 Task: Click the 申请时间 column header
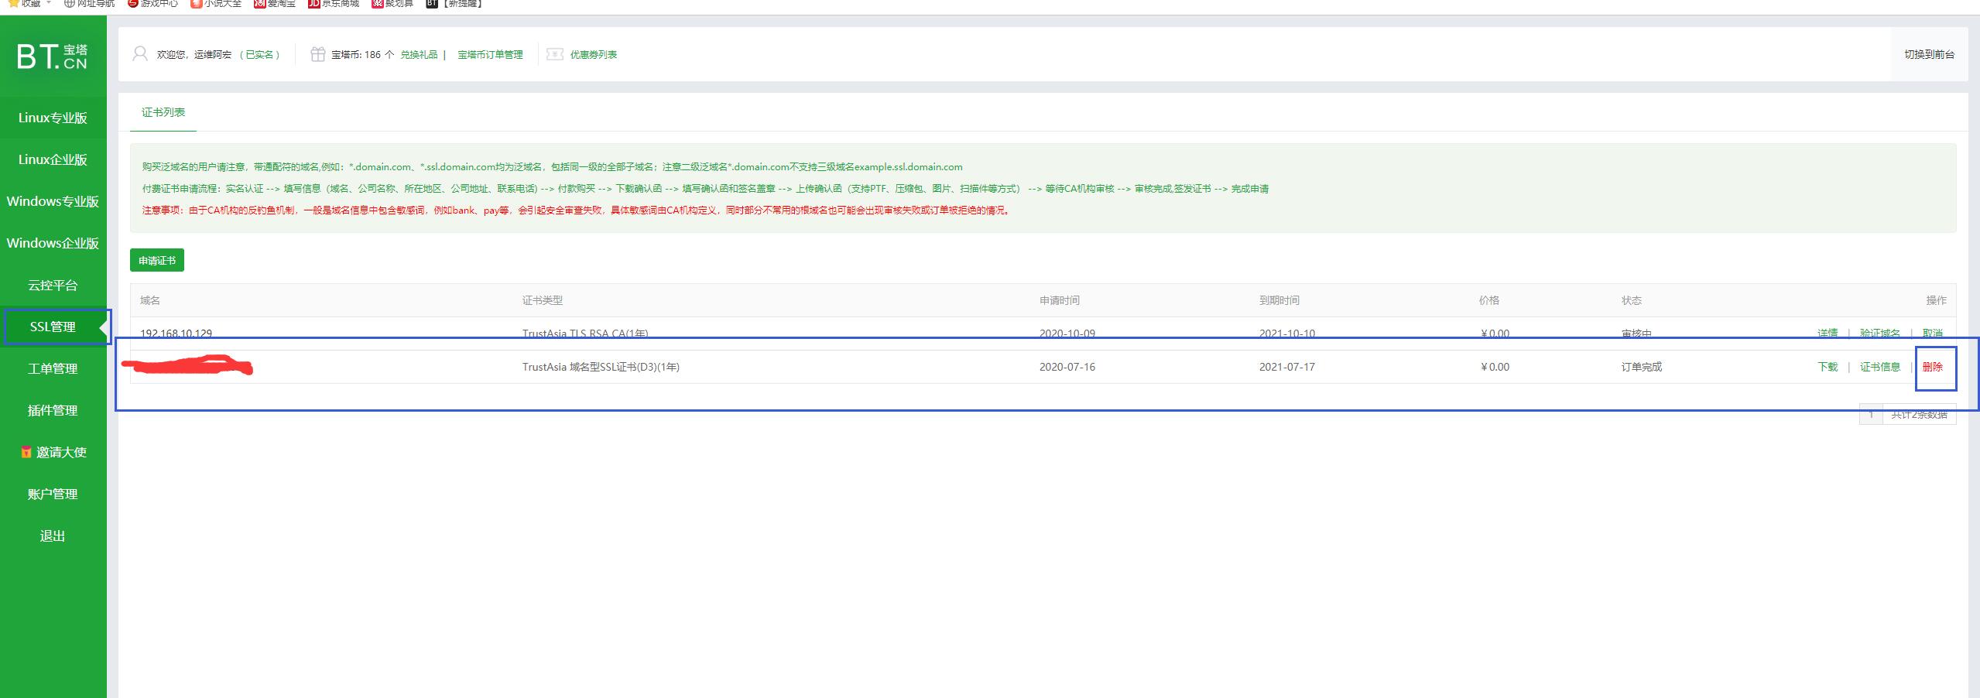1060,300
